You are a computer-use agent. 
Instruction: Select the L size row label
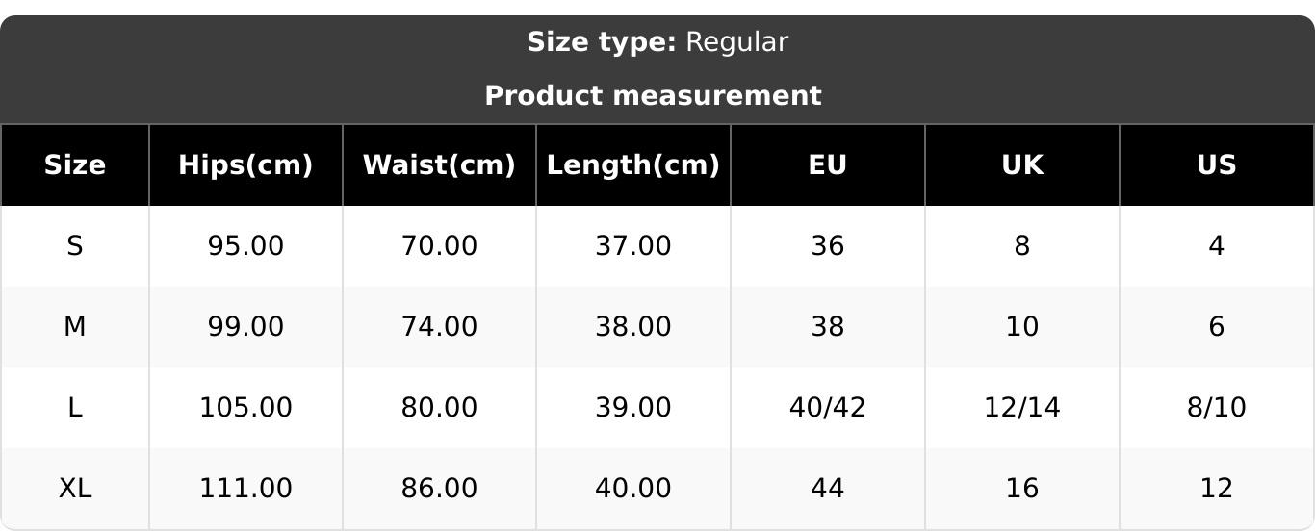point(75,408)
